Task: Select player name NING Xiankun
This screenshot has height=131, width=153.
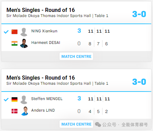Action: point(44,31)
